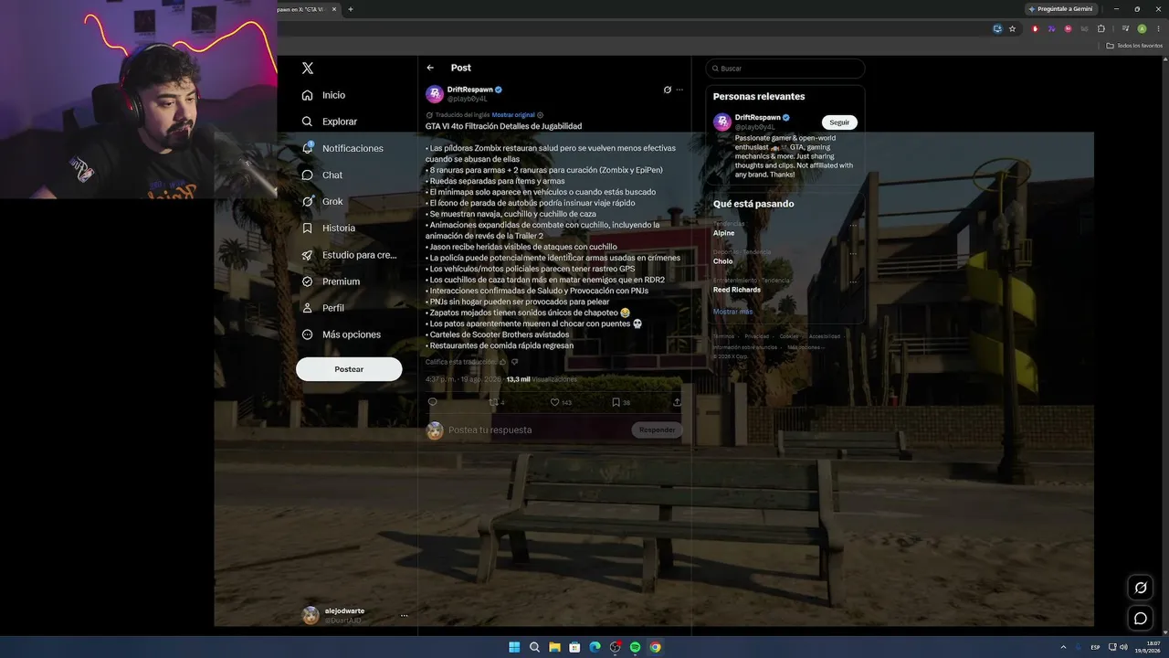Rate the translation thumbs down

(x=514, y=362)
